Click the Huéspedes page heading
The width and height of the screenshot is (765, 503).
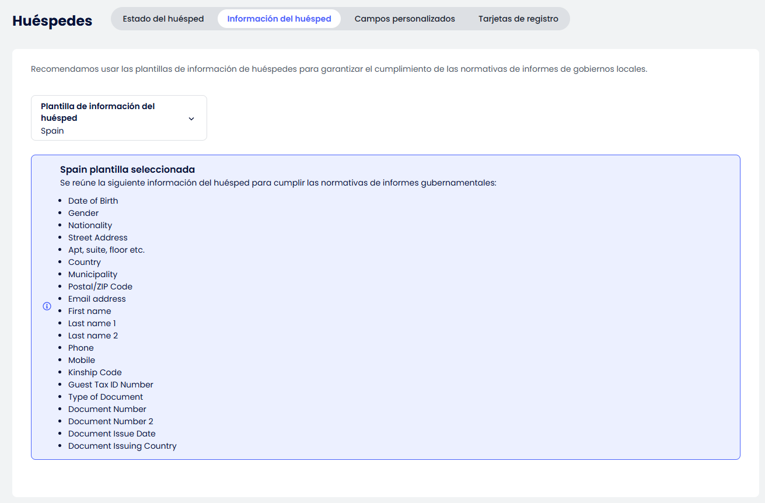point(53,21)
